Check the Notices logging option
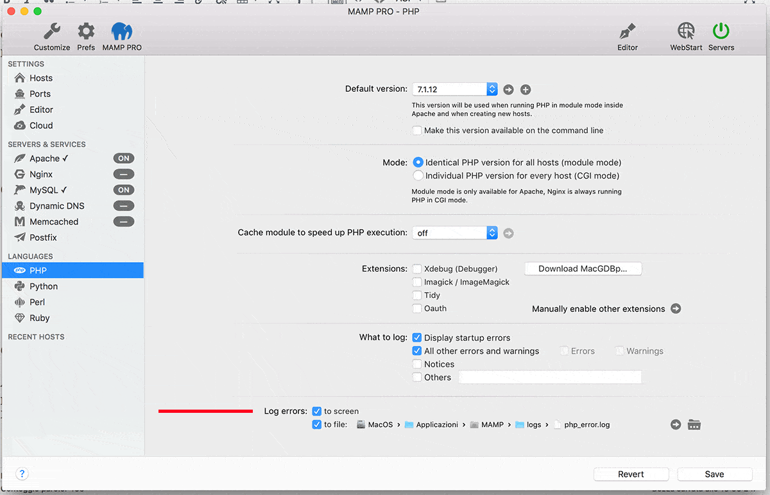Viewport: 770px width, 495px height. (x=418, y=364)
